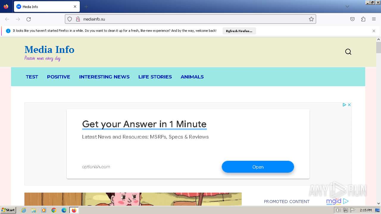Screen dimensions: 381x214
Task: Open the ANIMALS menu item
Action: pyautogui.click(x=192, y=77)
